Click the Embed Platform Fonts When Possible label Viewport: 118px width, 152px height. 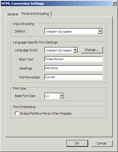click(x=46, y=113)
